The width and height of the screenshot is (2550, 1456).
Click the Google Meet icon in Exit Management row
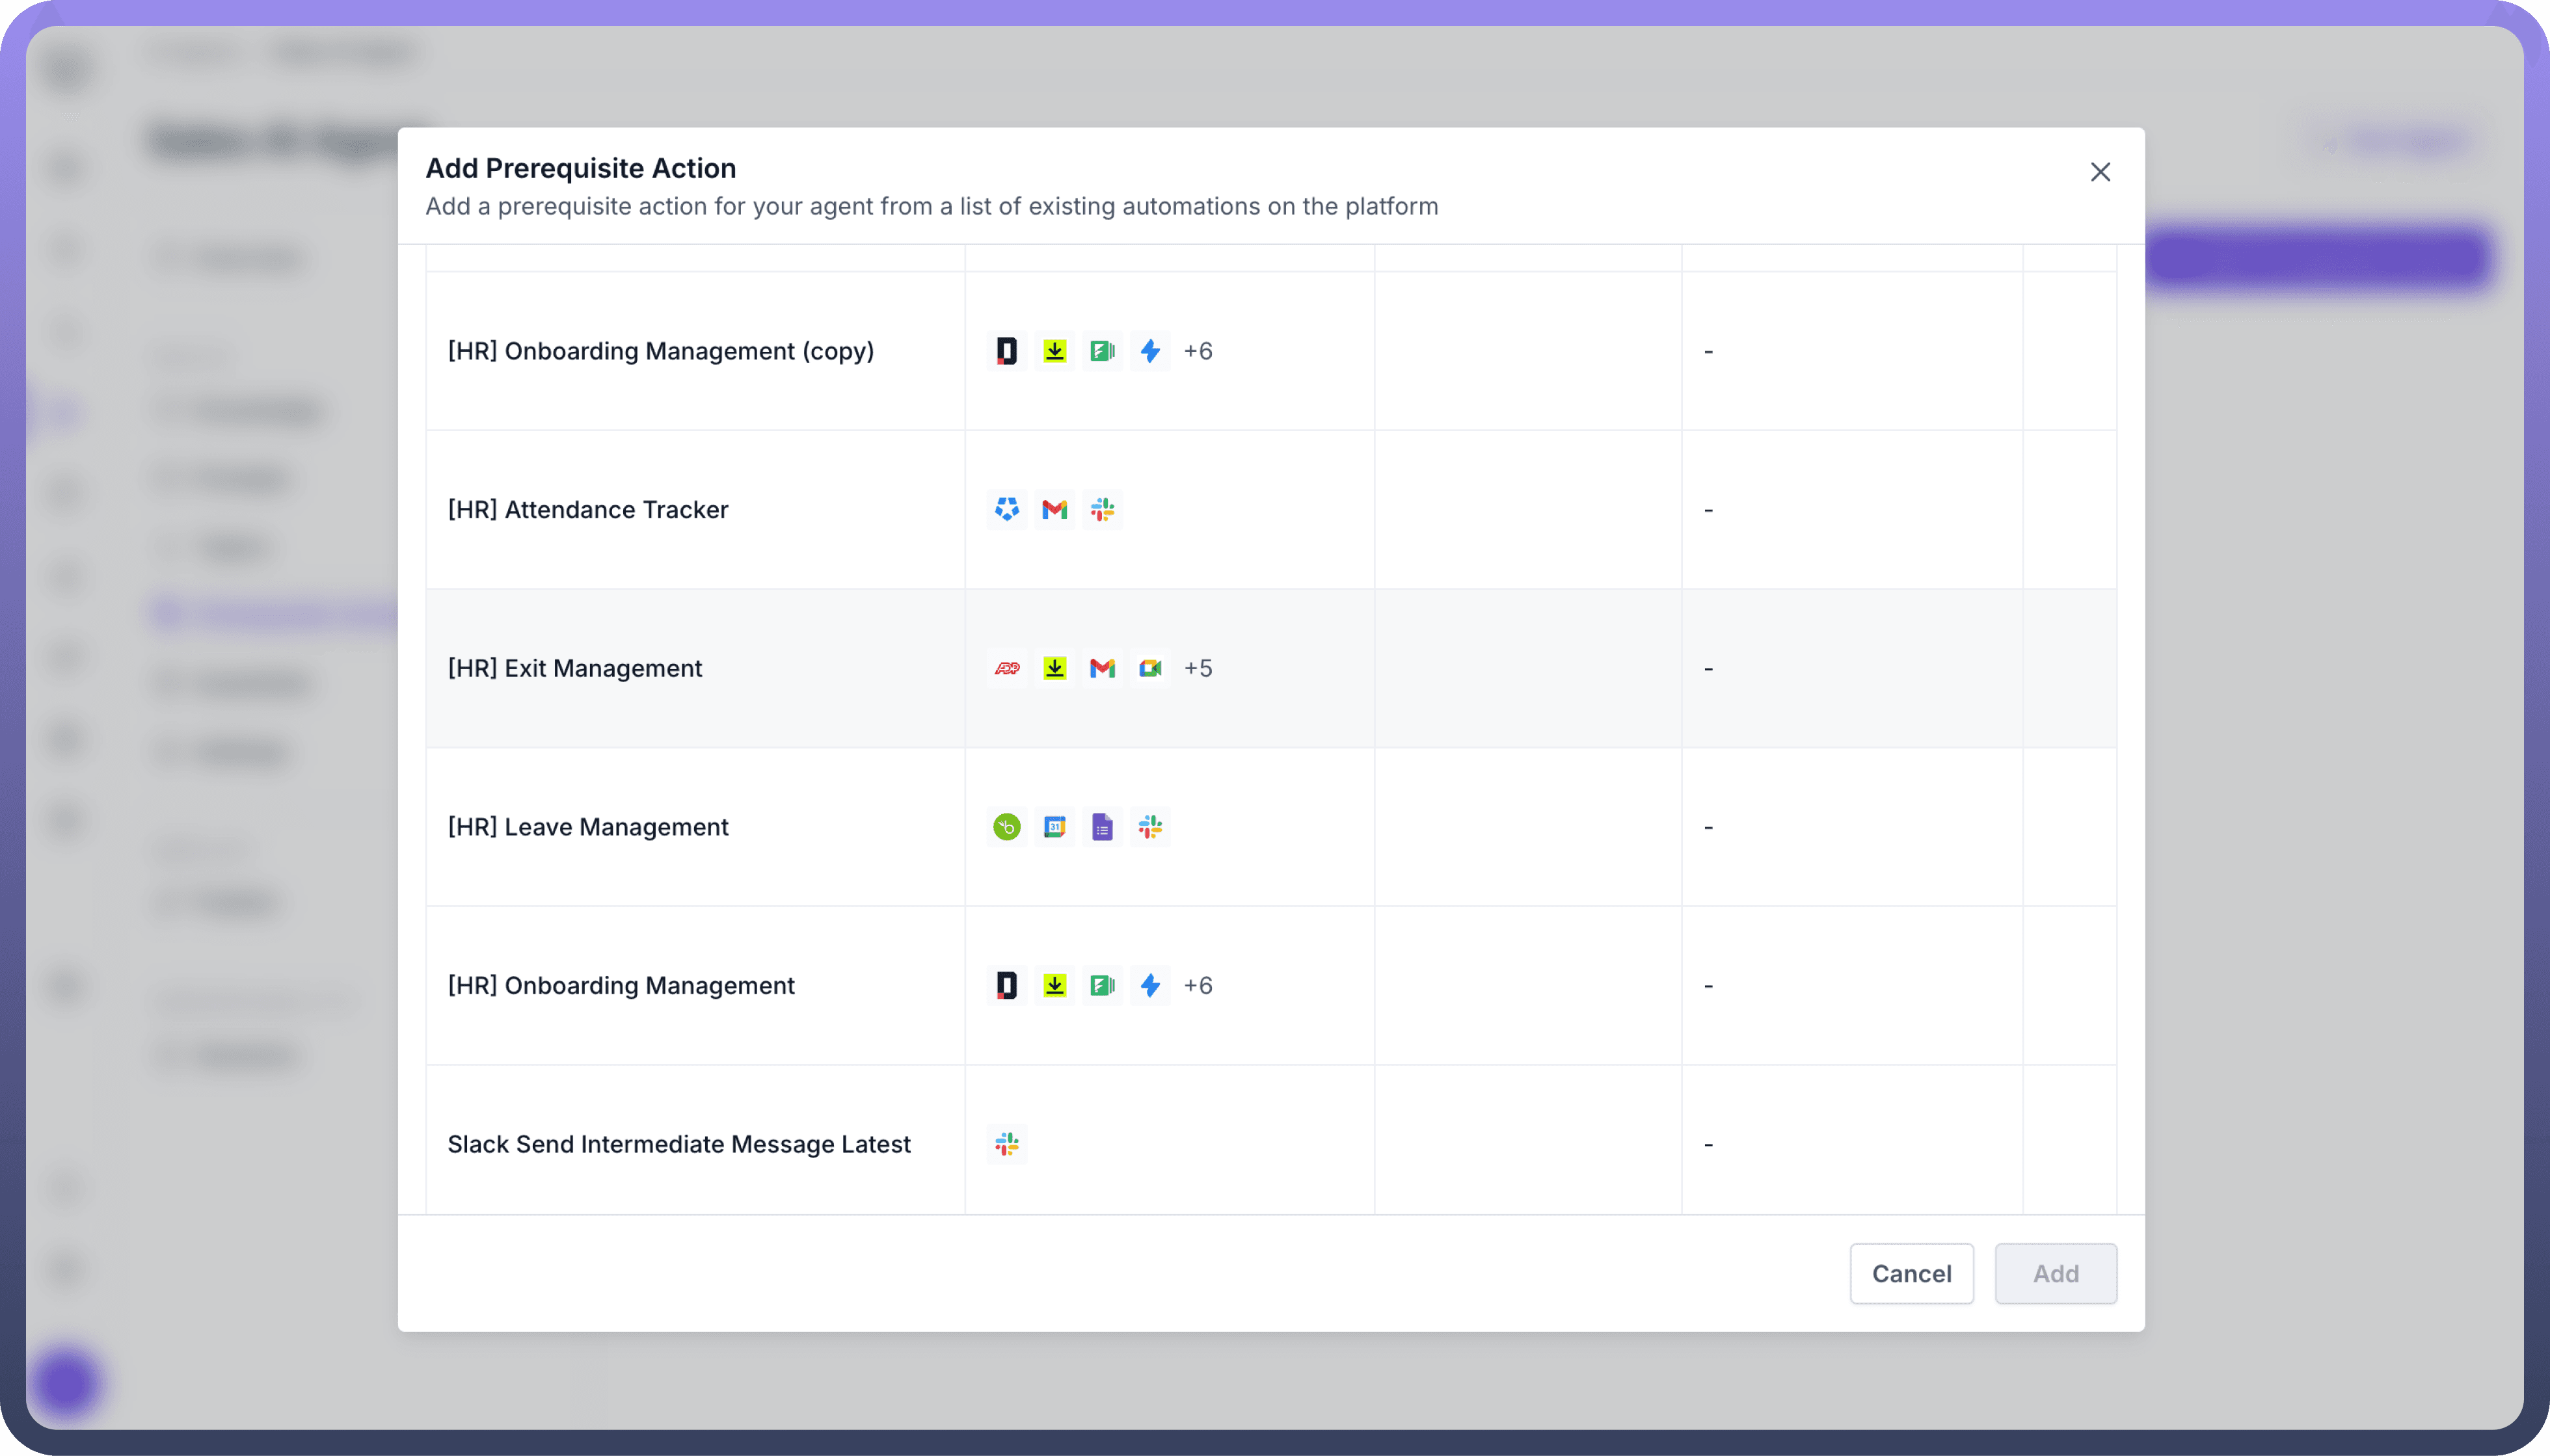click(x=1150, y=668)
